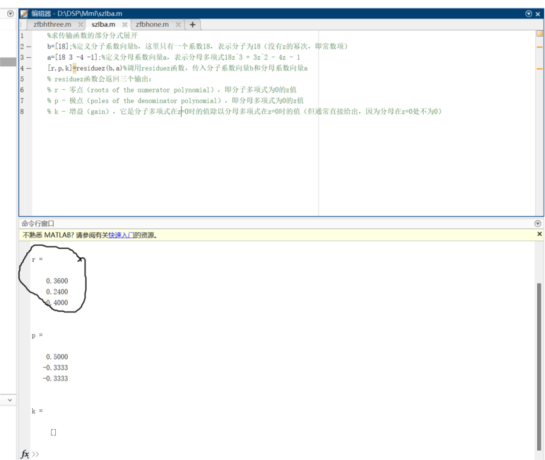The width and height of the screenshot is (545, 460).
Task: Set breakpoint dash on line 2
Action: pos(28,47)
